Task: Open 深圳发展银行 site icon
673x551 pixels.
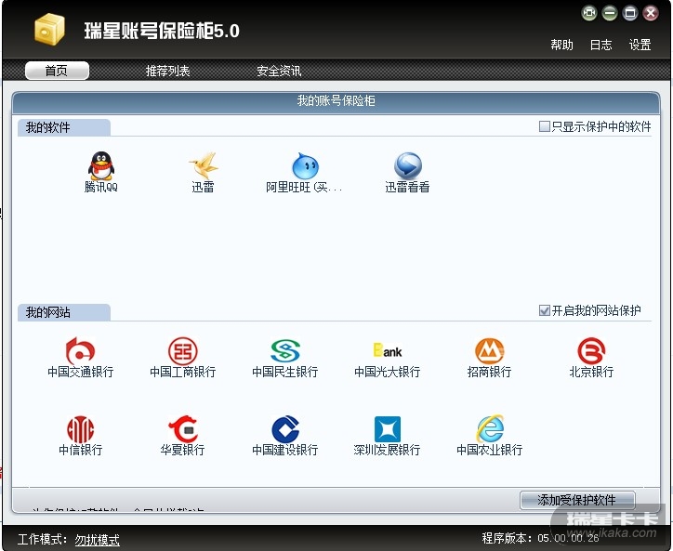Action: pyautogui.click(x=388, y=429)
